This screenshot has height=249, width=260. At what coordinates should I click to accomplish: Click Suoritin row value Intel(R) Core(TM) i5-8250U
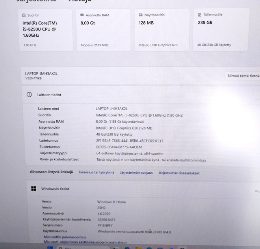pyautogui.click(x=139, y=115)
